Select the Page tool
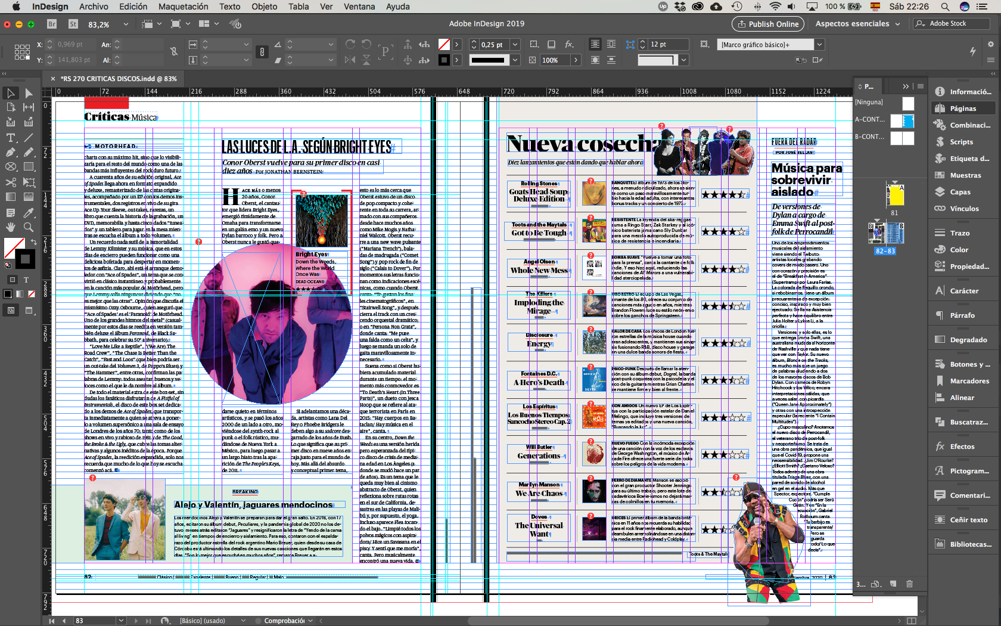 (10, 107)
